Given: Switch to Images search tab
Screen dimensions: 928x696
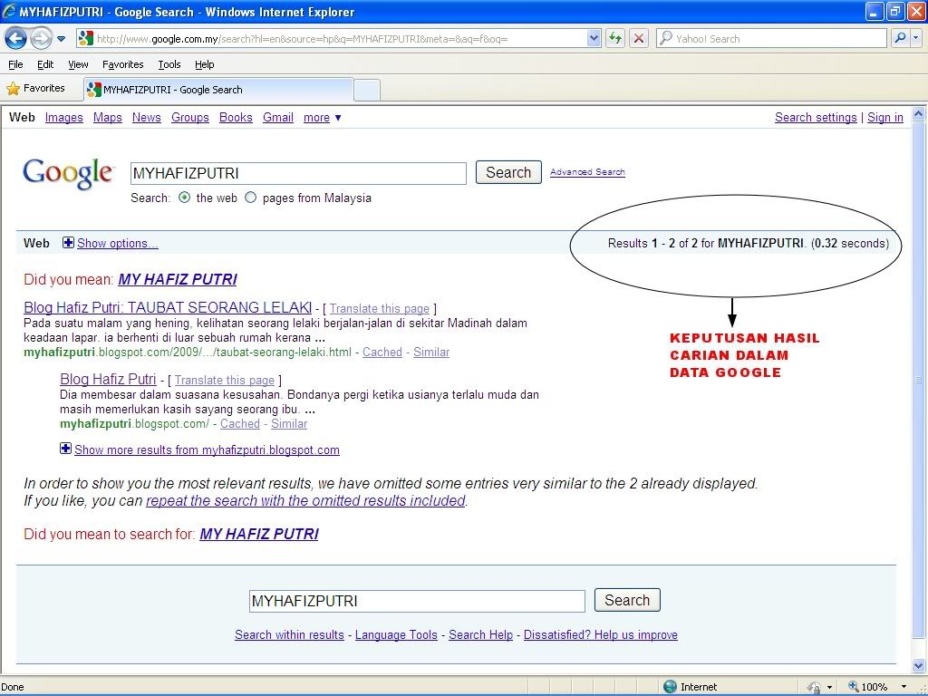Looking at the screenshot, I should tap(63, 118).
